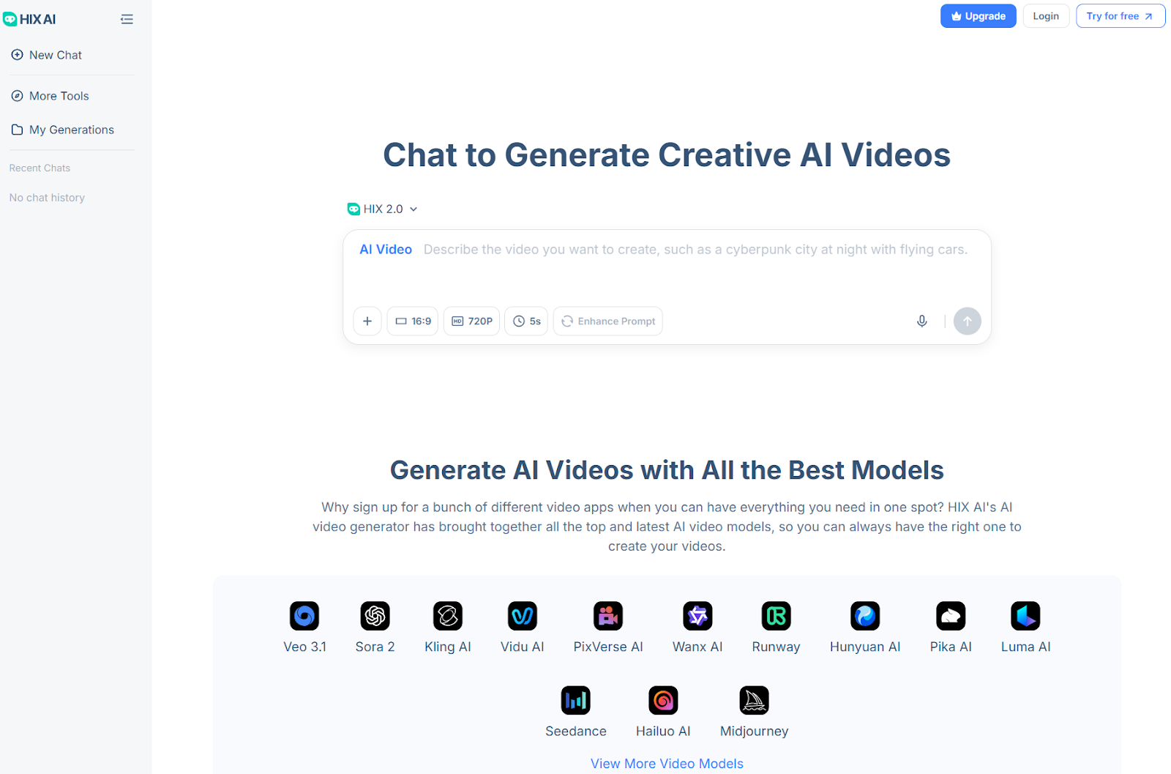This screenshot has height=774, width=1171.
Task: Select the Seedance model icon
Action: (576, 700)
